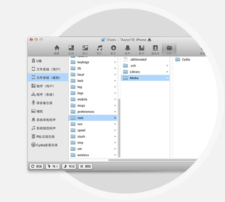Click the eject icon in title bar

coord(149,40)
